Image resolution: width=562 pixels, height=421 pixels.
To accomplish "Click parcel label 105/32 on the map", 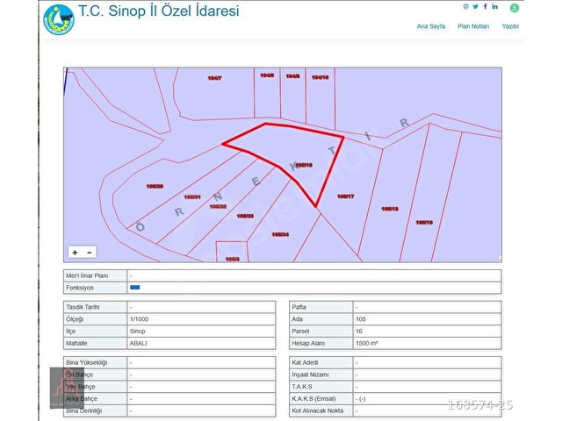I will point(218,207).
